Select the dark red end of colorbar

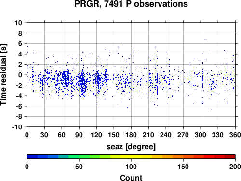click(230, 157)
